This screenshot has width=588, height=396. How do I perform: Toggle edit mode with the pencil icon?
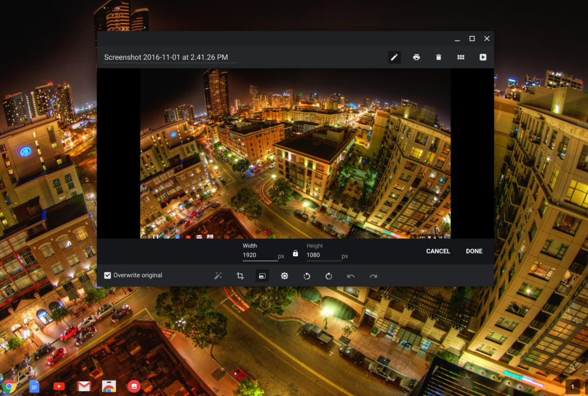click(x=394, y=57)
